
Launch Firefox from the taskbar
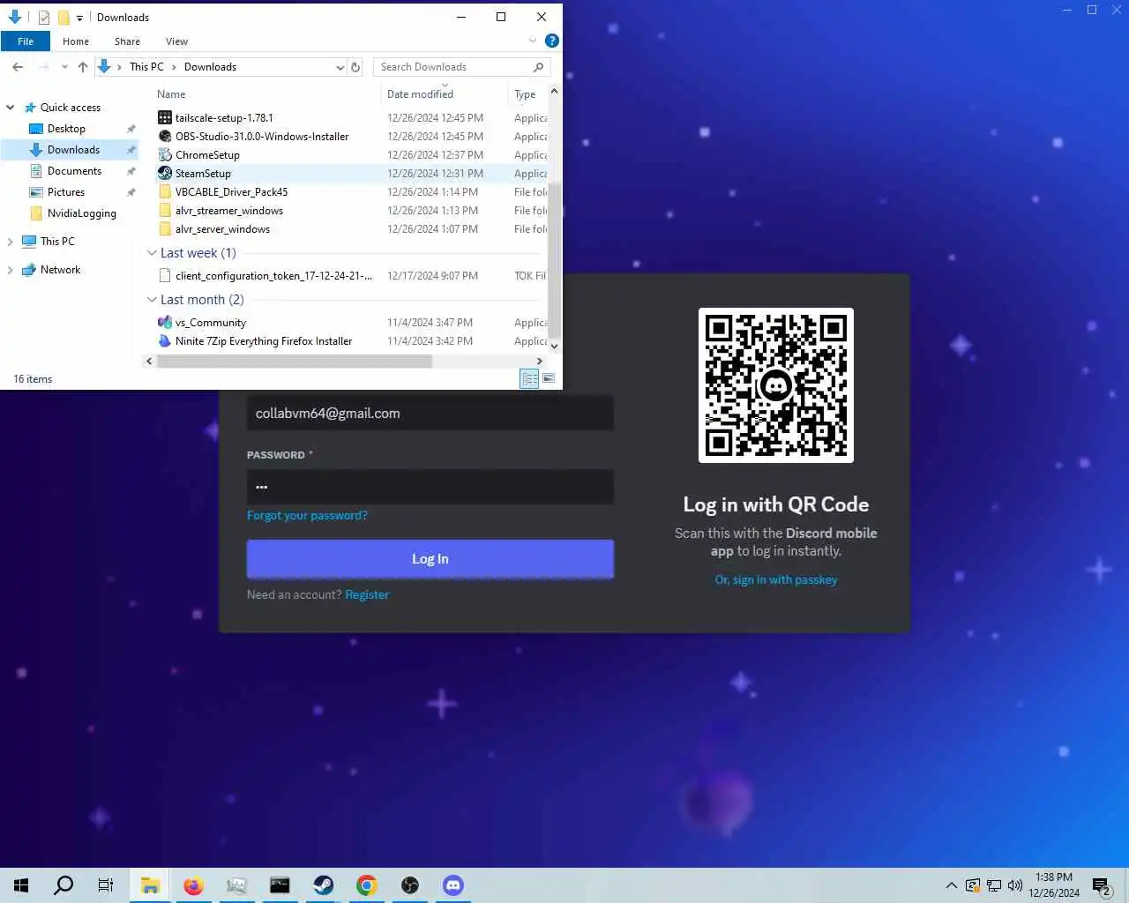pos(193,885)
